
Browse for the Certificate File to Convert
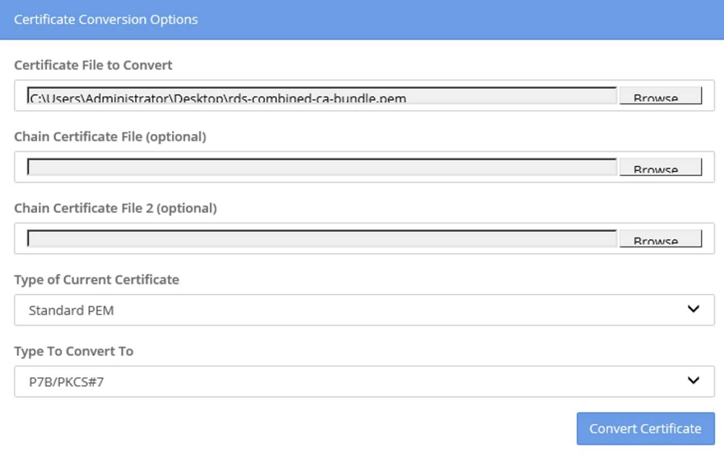[660, 96]
